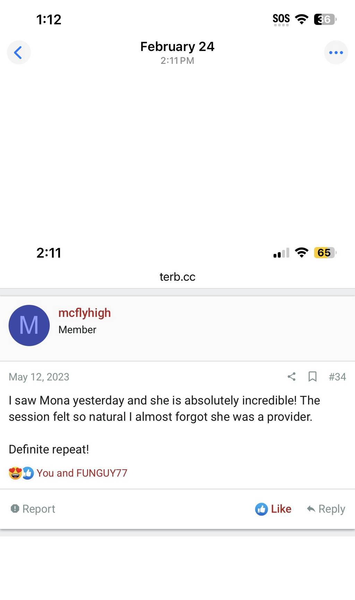
Task: Open the May 12, 2023 post date
Action: pyautogui.click(x=39, y=377)
